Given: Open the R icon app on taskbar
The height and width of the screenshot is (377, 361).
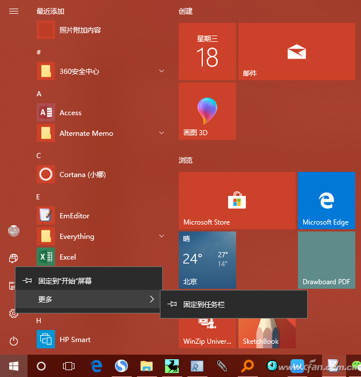Looking at the screenshot, I should click(197, 366).
